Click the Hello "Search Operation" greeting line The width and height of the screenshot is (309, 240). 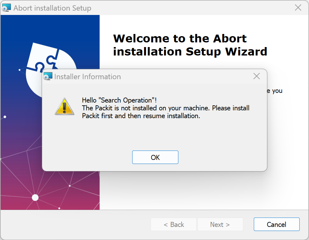point(119,100)
